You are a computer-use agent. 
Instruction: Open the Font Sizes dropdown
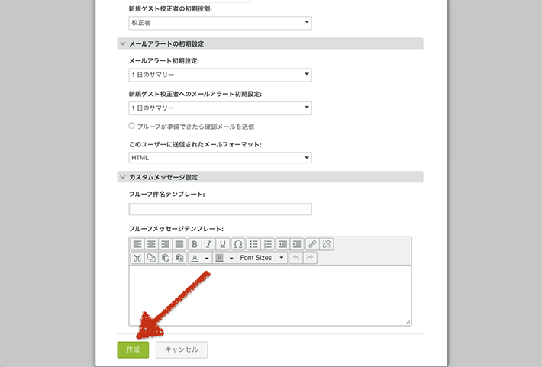point(262,258)
